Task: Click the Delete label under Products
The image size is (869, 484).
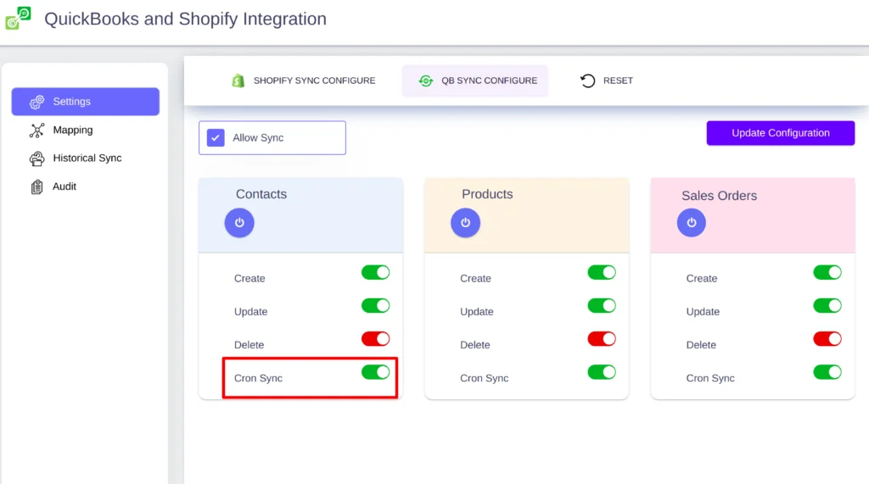Action: click(x=475, y=345)
